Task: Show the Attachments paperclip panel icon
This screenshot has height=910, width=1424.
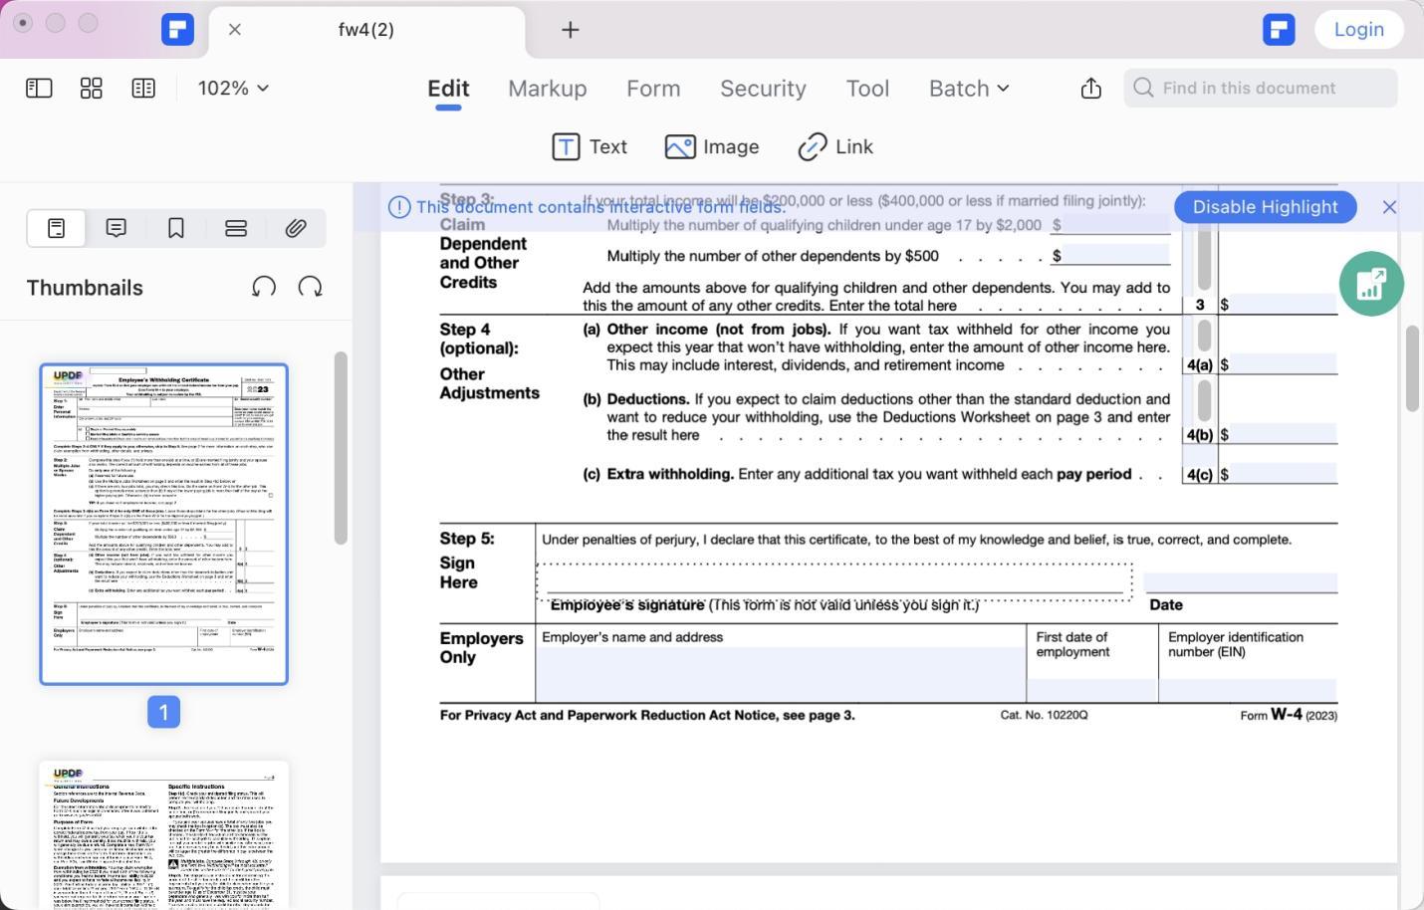Action: tap(296, 228)
